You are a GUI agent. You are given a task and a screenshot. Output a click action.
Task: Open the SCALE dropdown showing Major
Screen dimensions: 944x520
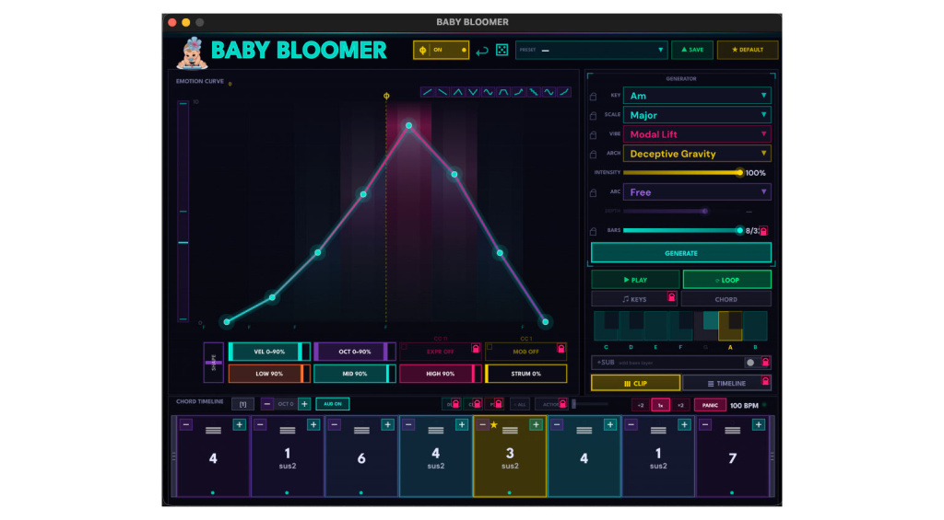coord(697,115)
